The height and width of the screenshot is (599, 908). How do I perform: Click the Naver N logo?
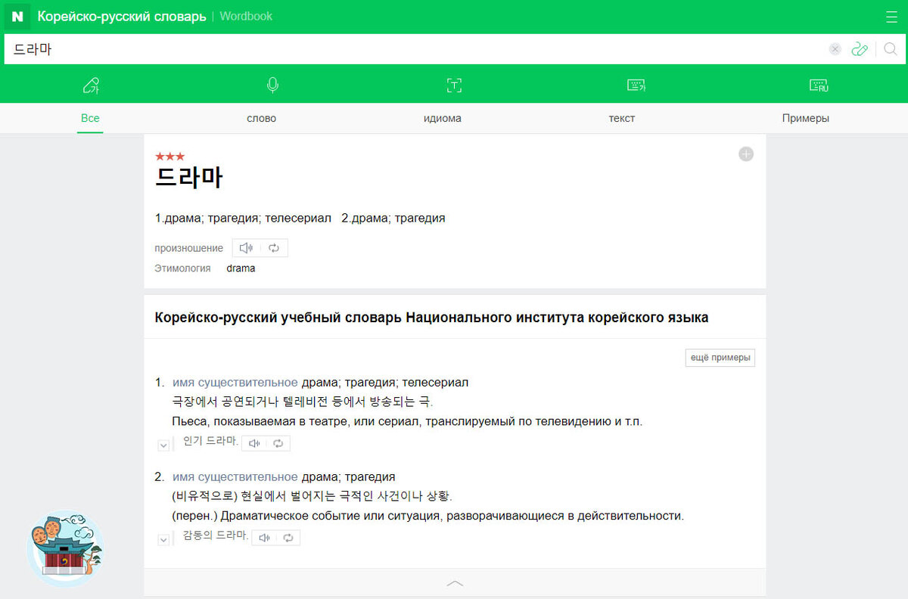pos(16,16)
